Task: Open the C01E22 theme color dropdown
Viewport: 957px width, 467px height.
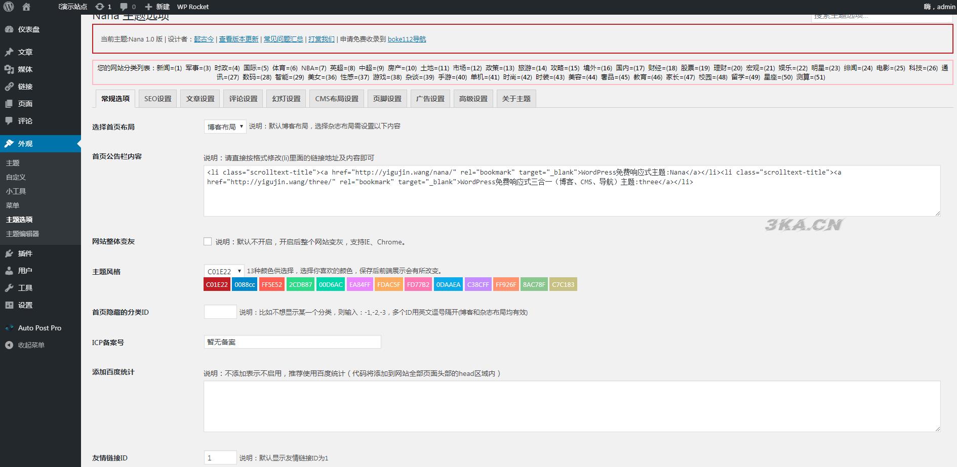Action: [223, 271]
